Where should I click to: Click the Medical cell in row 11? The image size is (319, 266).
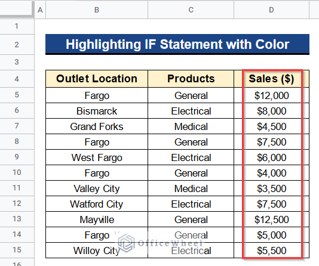coord(191,188)
